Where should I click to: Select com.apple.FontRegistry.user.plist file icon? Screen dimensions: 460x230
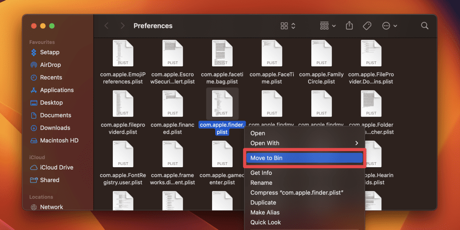point(123,154)
